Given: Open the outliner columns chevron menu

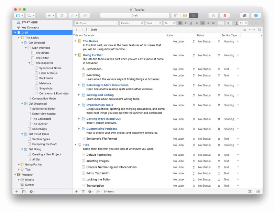Looking at the screenshot, I should point(261,35).
